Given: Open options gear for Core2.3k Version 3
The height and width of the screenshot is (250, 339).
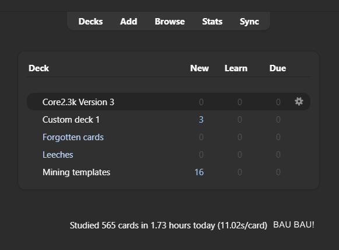Looking at the screenshot, I should click(x=299, y=102).
